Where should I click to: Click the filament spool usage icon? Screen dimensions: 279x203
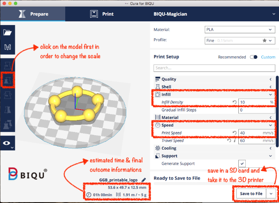point(118,194)
